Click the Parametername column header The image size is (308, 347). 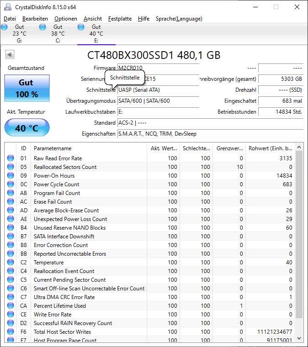pyautogui.click(x=89, y=148)
